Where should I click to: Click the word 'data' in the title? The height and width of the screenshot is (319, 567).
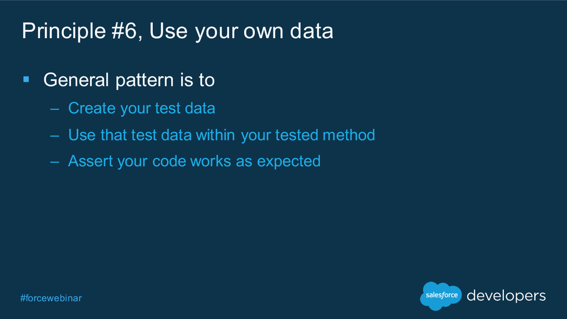pos(312,31)
